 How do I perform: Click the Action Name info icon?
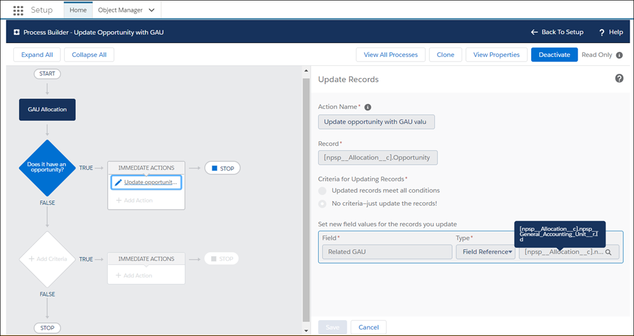368,107
